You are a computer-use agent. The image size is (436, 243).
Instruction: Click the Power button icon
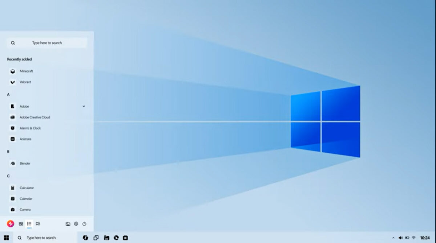(x=84, y=224)
